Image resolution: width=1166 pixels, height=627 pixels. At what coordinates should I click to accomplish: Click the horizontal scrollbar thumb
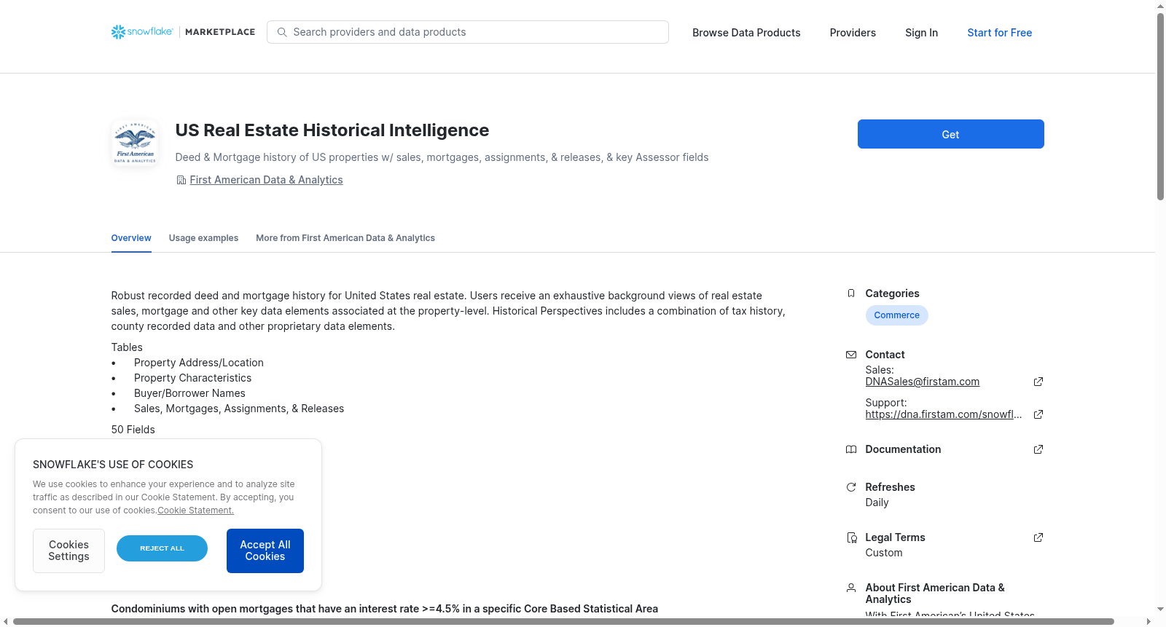[x=563, y=621]
